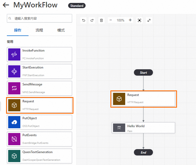Click Hello World node title
This screenshot has height=165, width=196.
pyautogui.click(x=136, y=126)
